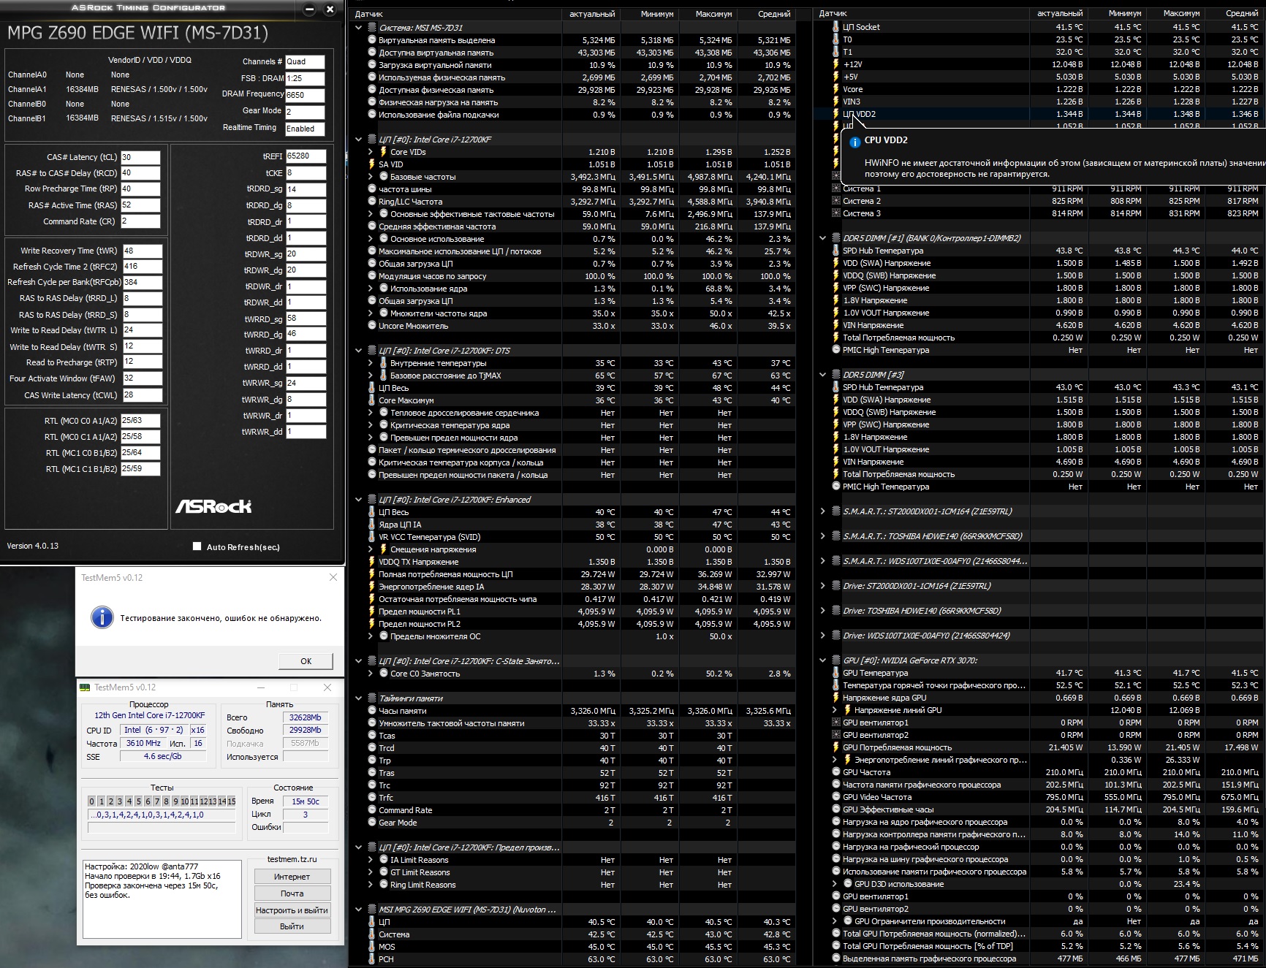Image resolution: width=1266 pixels, height=968 pixels.
Task: Expand the IA Limit Reasons row
Action: [x=371, y=860]
